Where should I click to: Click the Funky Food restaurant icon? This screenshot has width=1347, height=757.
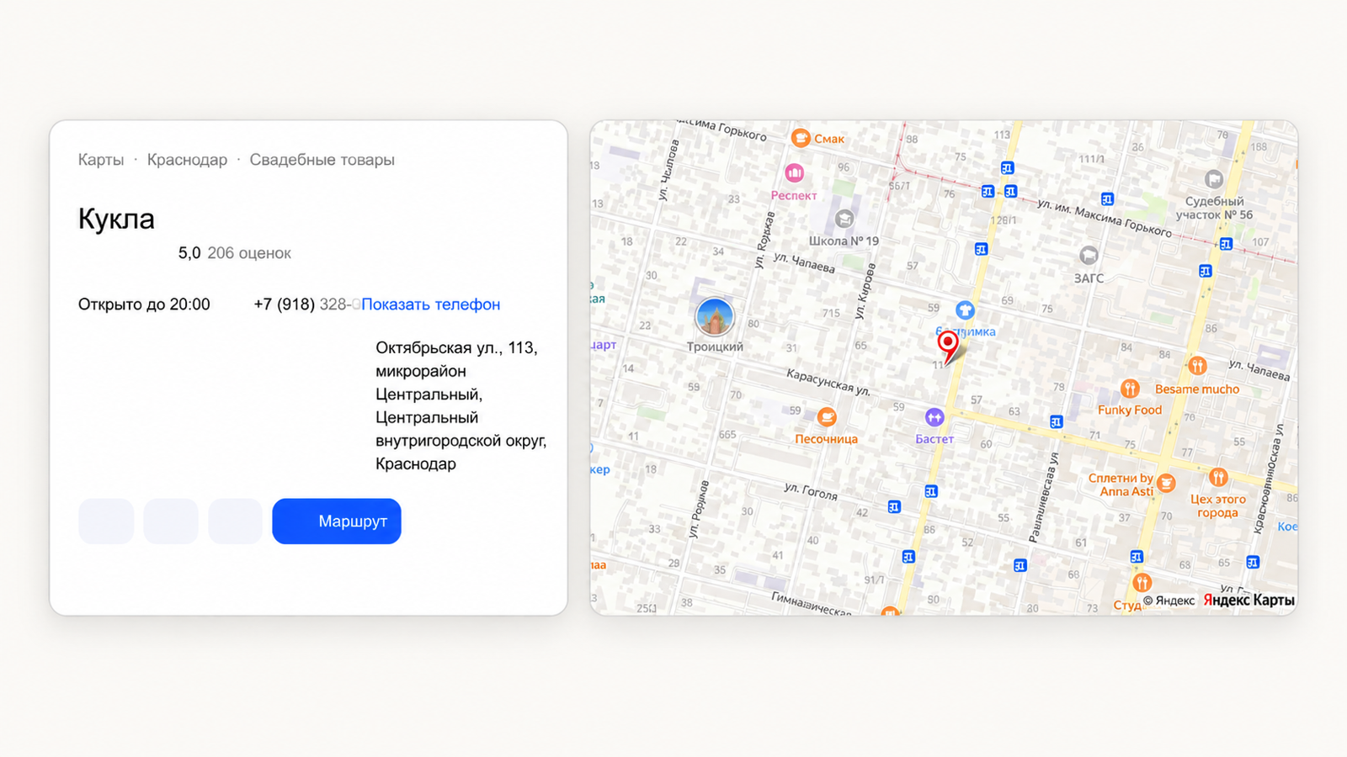(1130, 389)
